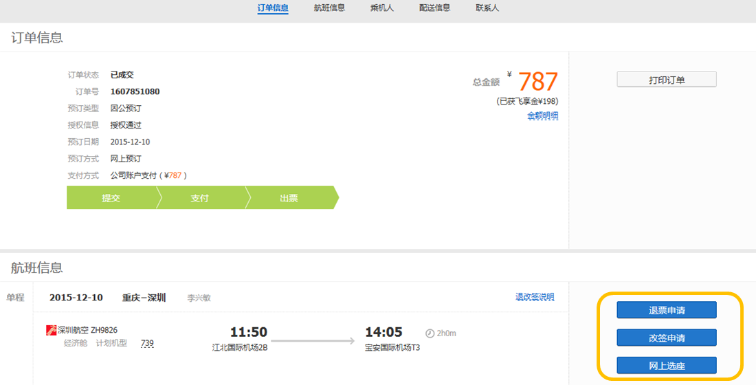Select order number 1607851080
This screenshot has width=756, height=385.
(x=135, y=91)
